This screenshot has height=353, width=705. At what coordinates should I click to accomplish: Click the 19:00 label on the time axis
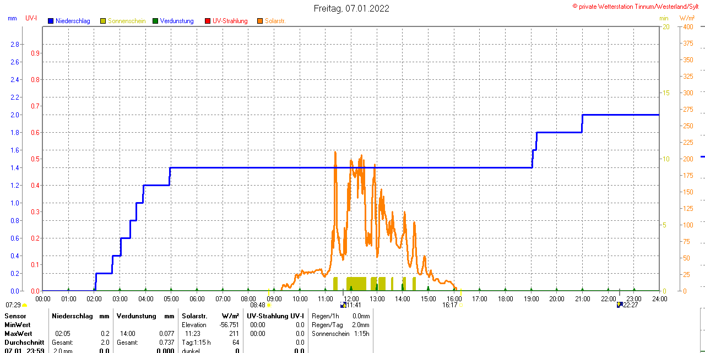531,298
